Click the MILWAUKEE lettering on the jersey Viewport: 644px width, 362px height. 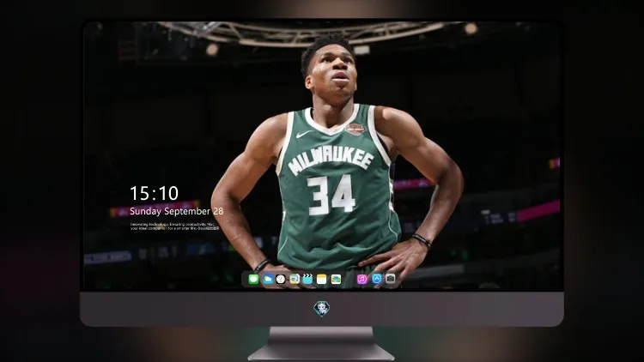tap(331, 159)
